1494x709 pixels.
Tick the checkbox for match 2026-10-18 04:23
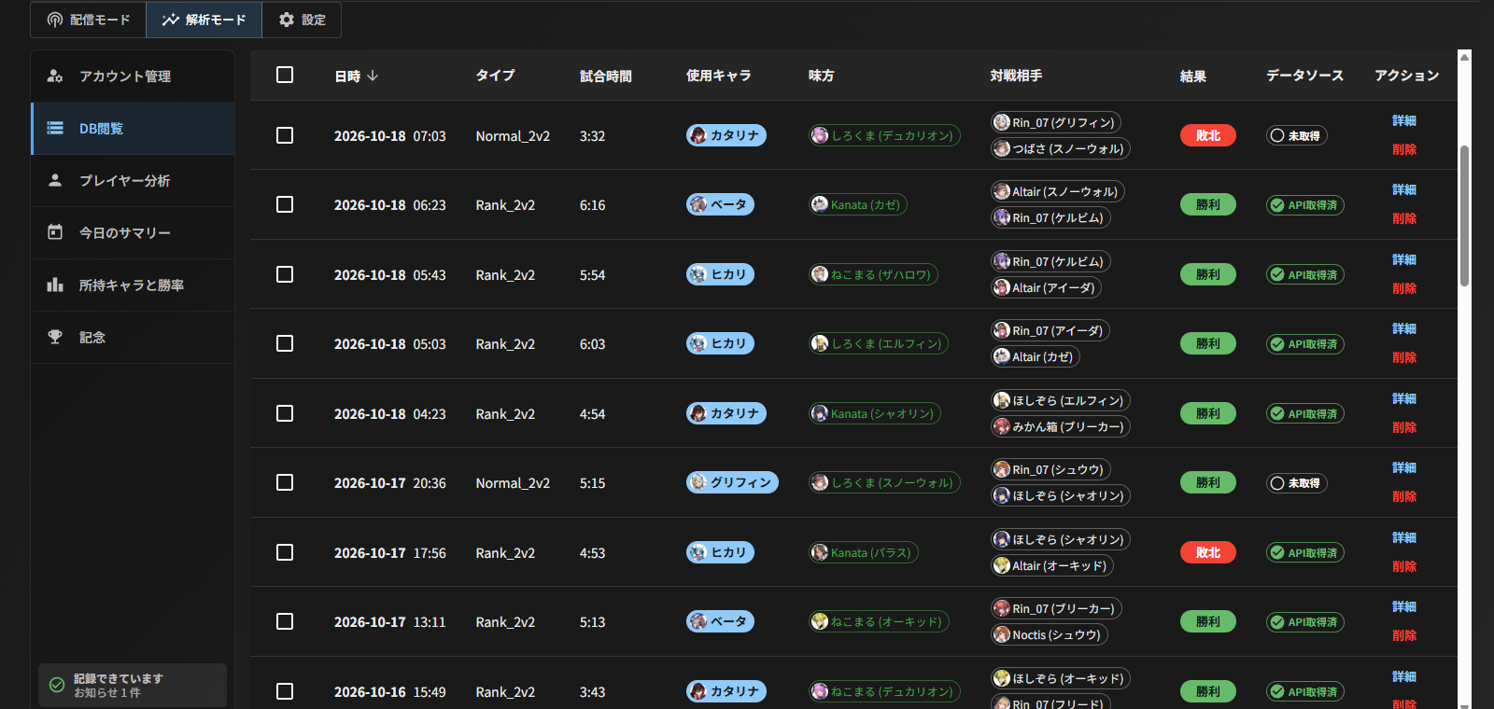pos(285,413)
